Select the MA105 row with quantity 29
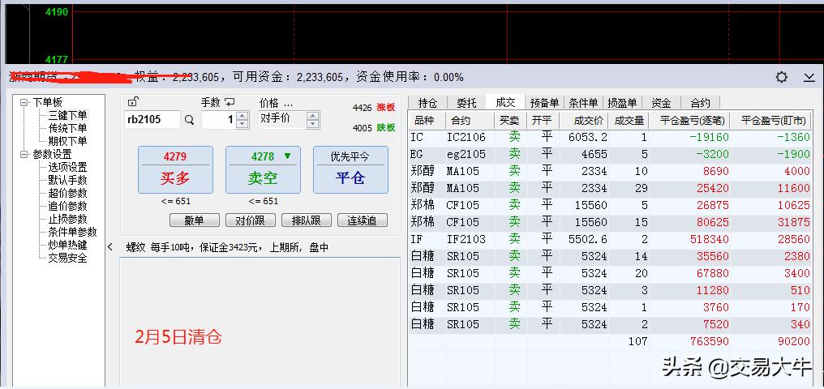824x389 pixels. 610,189
